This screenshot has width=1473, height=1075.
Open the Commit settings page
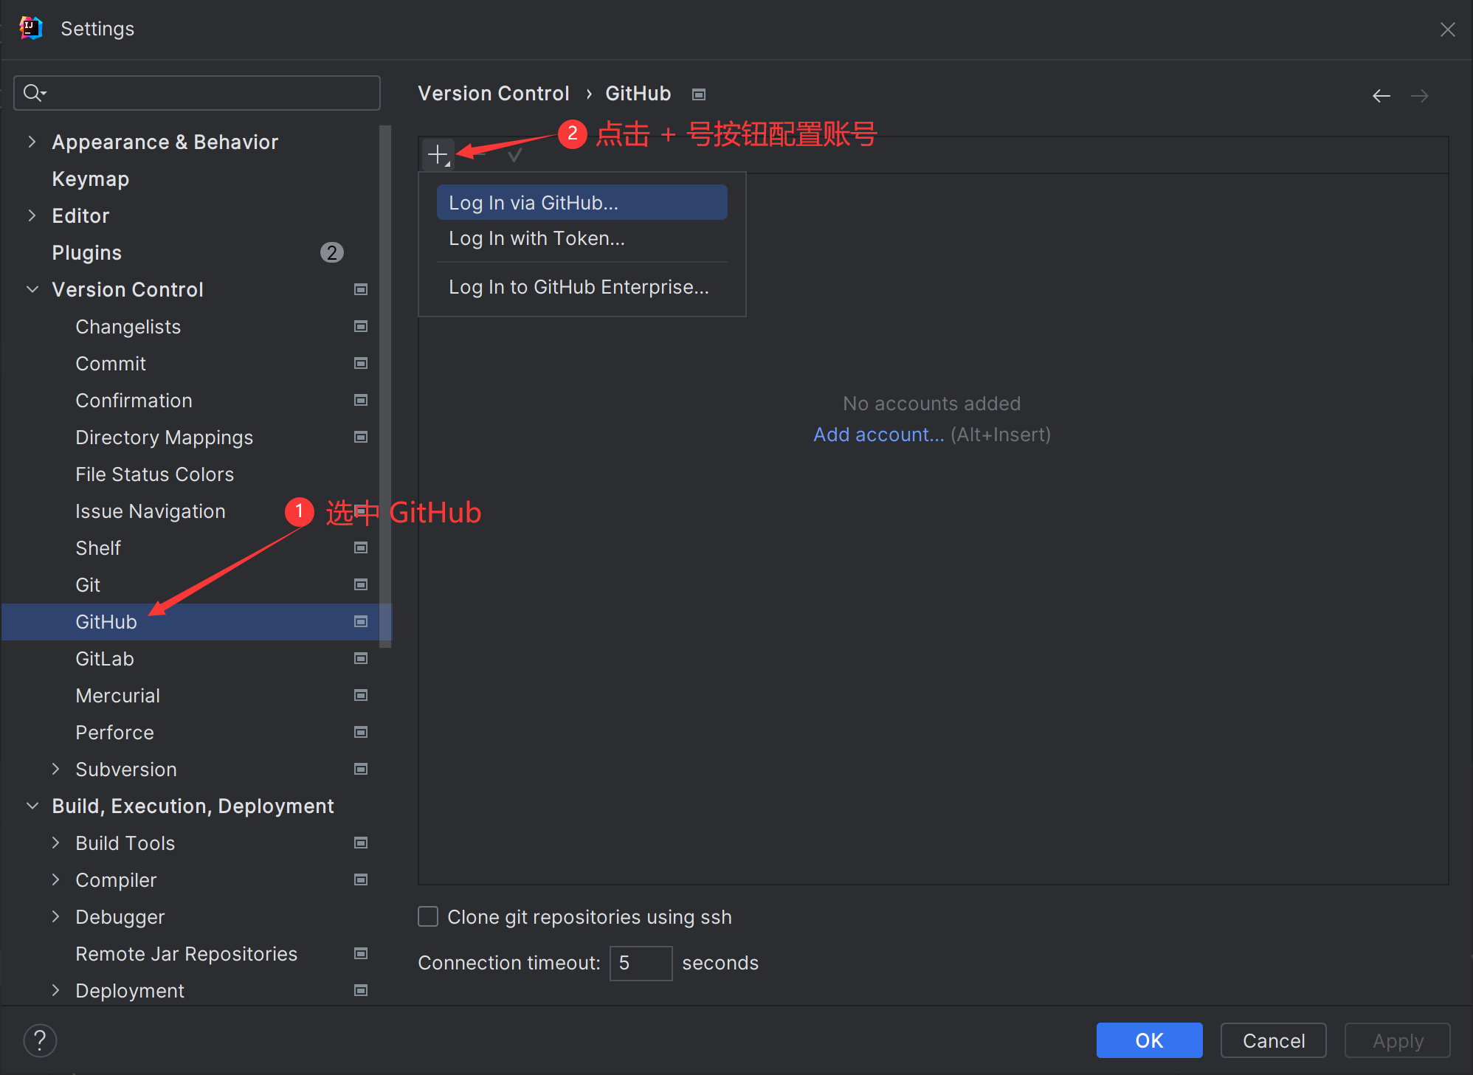(111, 363)
